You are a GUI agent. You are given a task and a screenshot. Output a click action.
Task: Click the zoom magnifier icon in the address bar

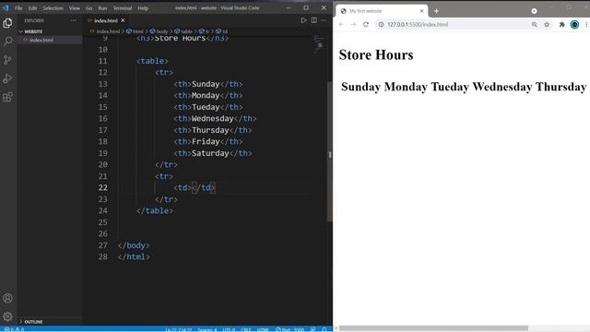click(x=535, y=25)
